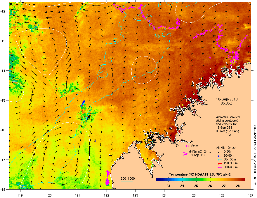Click the latitude axis label '-14'
The width and height of the screenshot is (257, 198).
(x=3, y=71)
